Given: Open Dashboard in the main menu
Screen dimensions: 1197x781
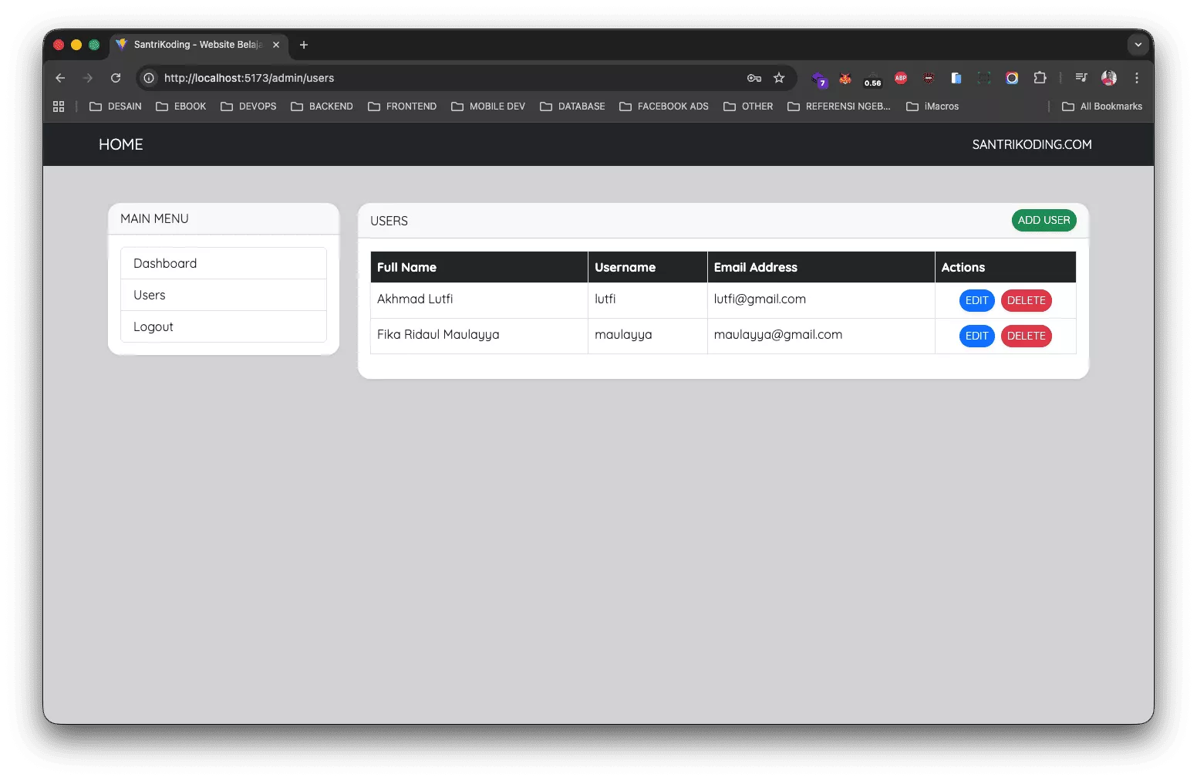Looking at the screenshot, I should (224, 263).
